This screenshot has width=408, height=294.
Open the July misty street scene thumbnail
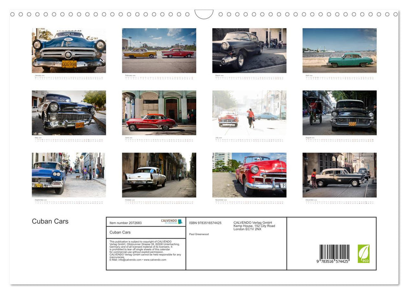tap(249, 113)
